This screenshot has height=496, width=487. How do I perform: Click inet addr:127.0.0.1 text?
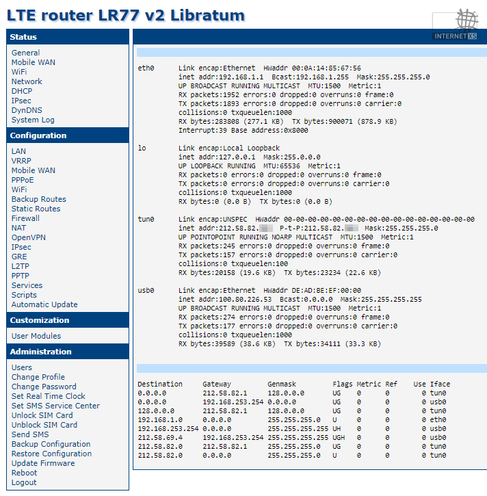(x=217, y=157)
